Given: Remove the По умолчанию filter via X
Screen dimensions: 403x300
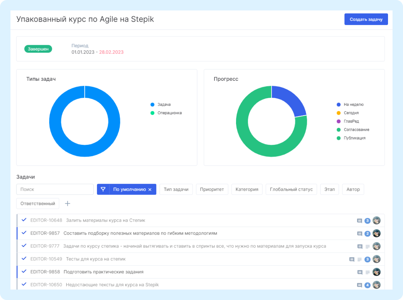Looking at the screenshot, I should pos(150,189).
